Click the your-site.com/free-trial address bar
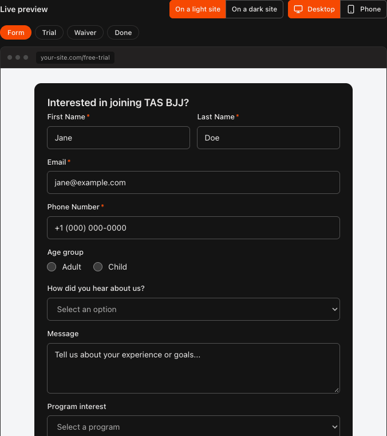This screenshot has width=387, height=436. click(x=75, y=57)
